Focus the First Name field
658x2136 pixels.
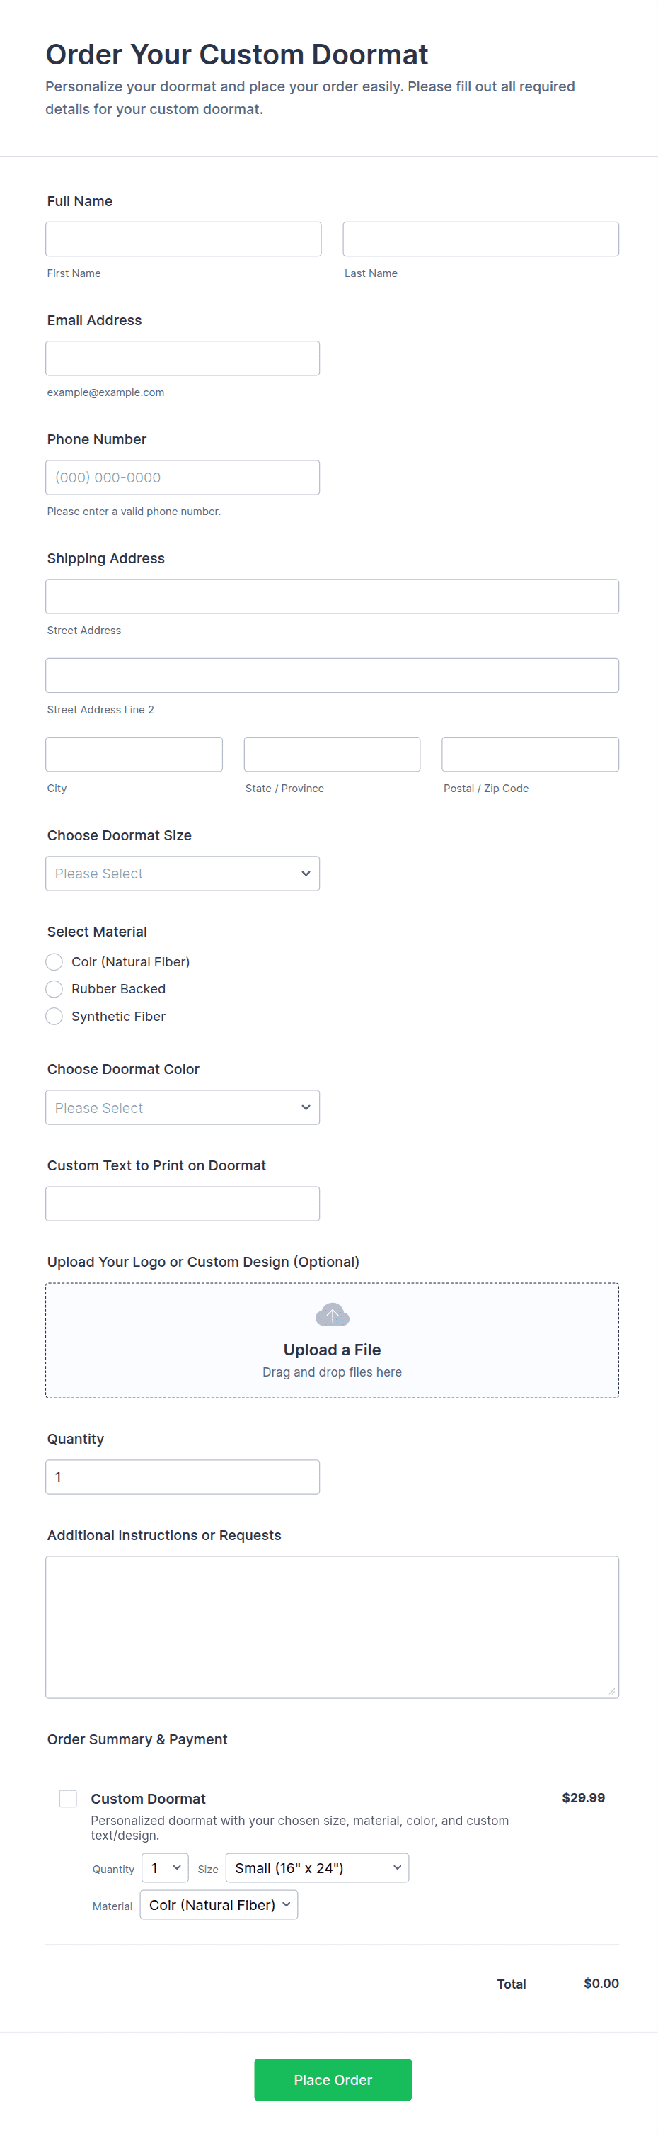click(x=183, y=239)
